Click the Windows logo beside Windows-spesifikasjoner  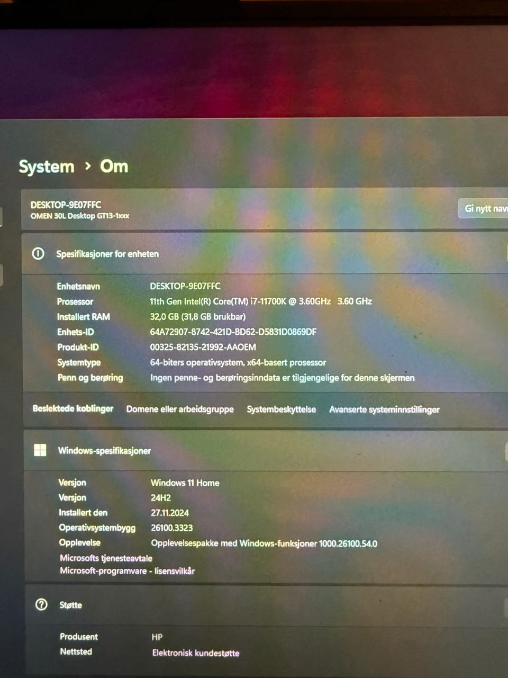[x=40, y=450]
